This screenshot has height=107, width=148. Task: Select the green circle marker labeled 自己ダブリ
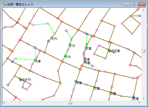click(20, 78)
